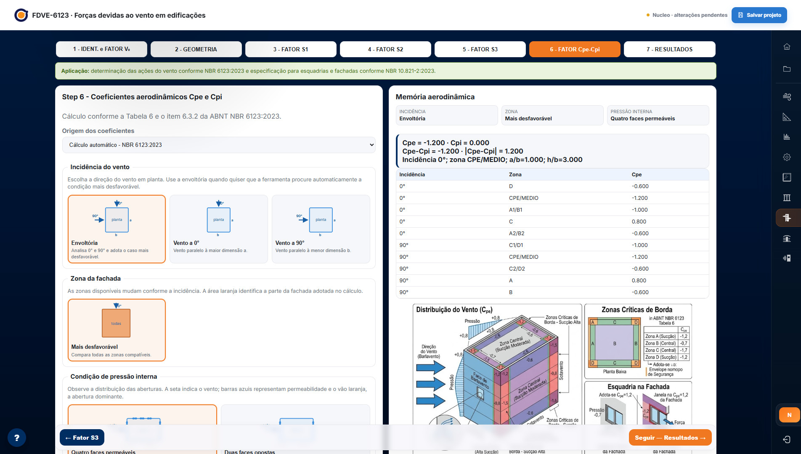
Task: Click Seguir — Resultados button
Action: tap(670, 438)
